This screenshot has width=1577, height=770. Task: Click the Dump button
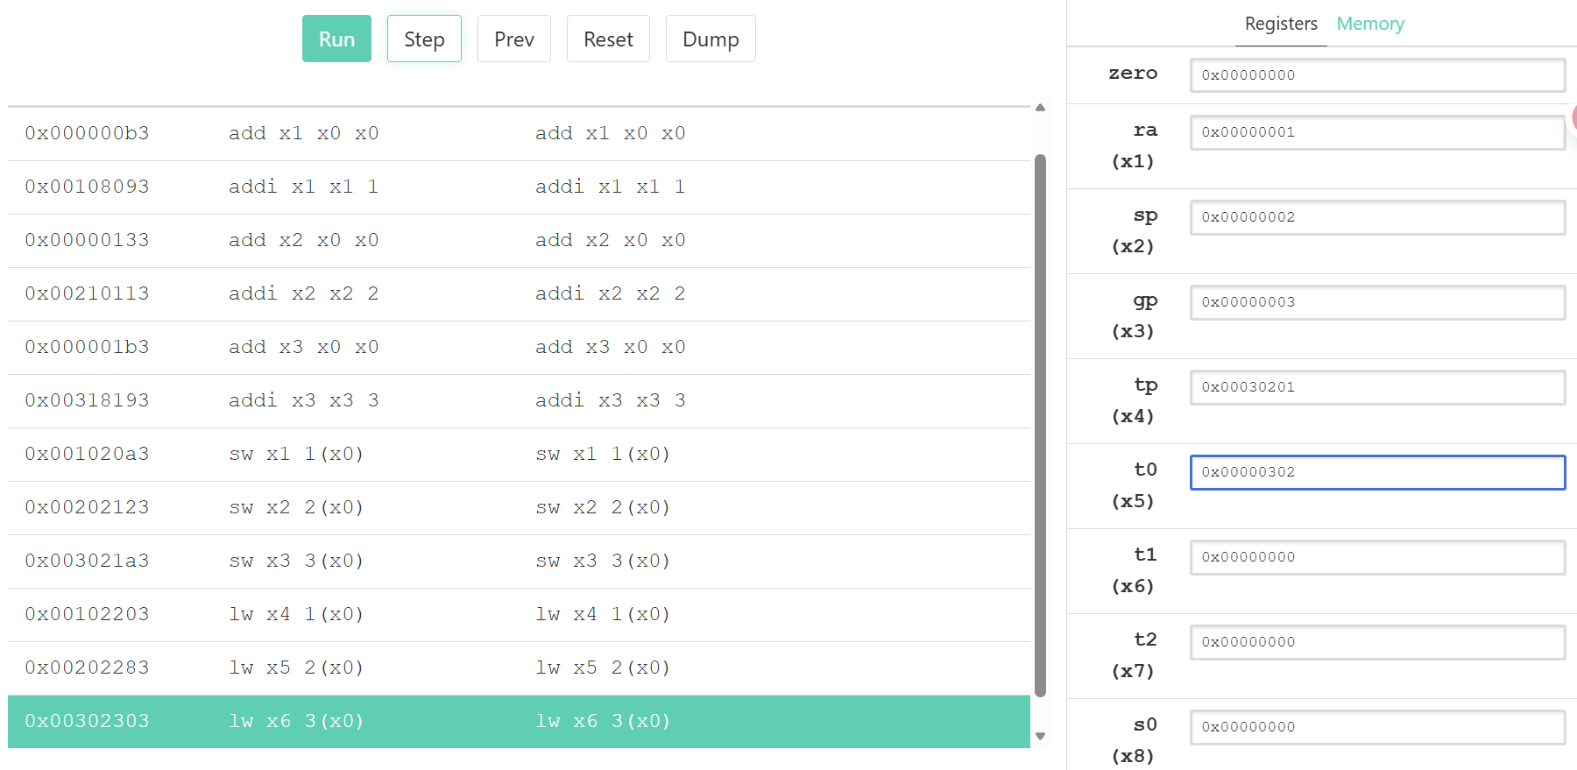click(x=710, y=39)
